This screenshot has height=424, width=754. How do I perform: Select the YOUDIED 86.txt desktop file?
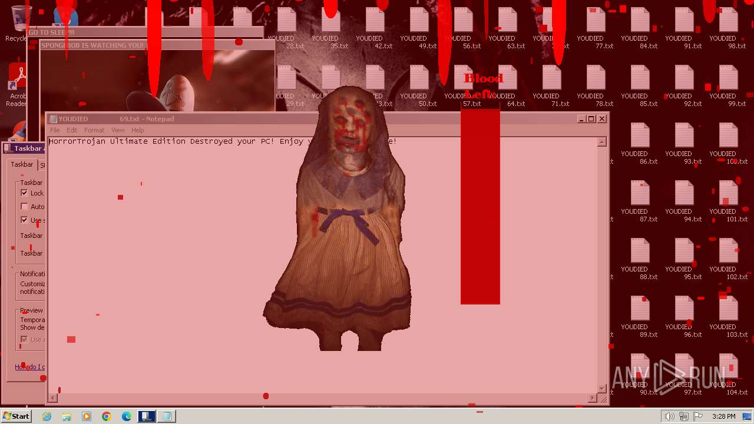640,144
